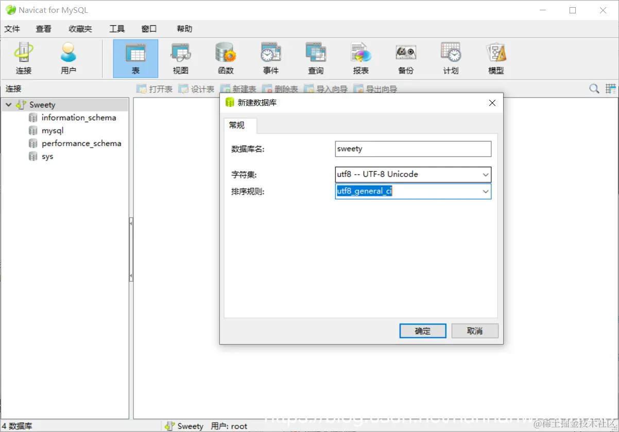The height and width of the screenshot is (432, 619).
Task: Click the 数据库名 input field
Action: 413,149
